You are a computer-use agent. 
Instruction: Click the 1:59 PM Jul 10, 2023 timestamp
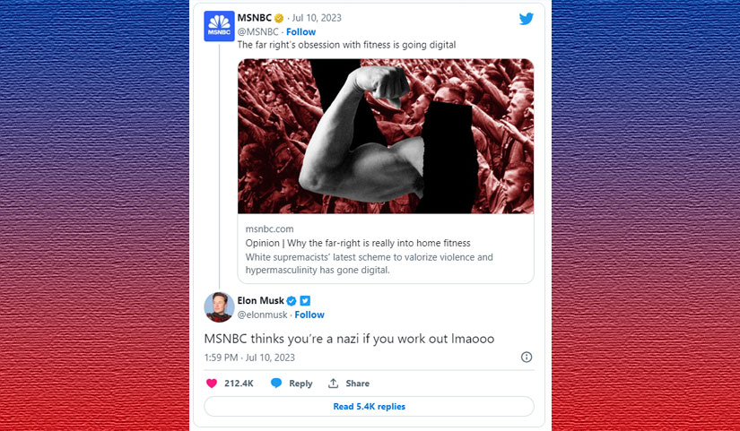[249, 358]
